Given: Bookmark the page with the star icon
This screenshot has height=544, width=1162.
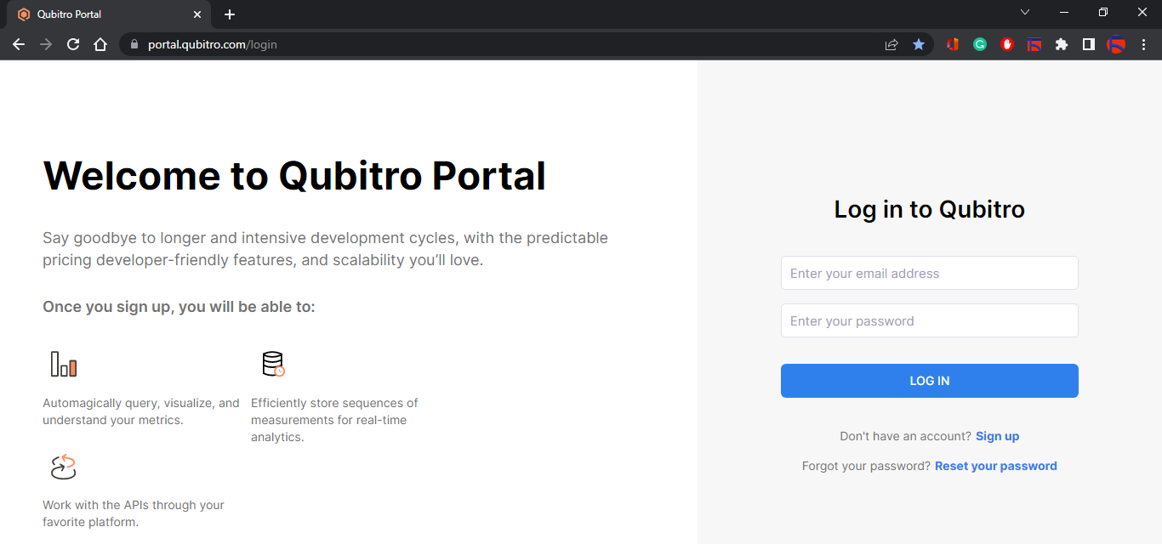Looking at the screenshot, I should point(919,43).
